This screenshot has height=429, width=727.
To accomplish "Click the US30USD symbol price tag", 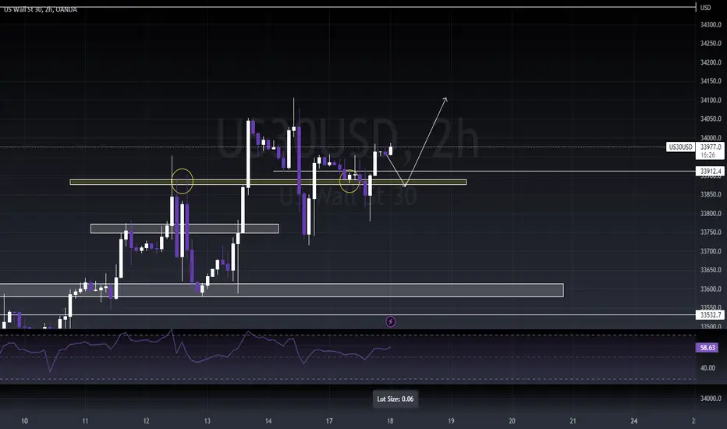I will [x=680, y=147].
